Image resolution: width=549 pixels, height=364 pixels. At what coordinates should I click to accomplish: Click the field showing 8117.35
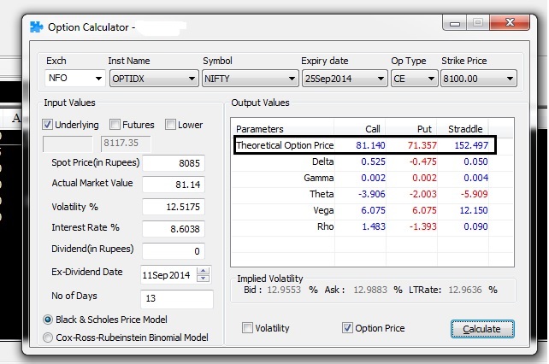126,144
